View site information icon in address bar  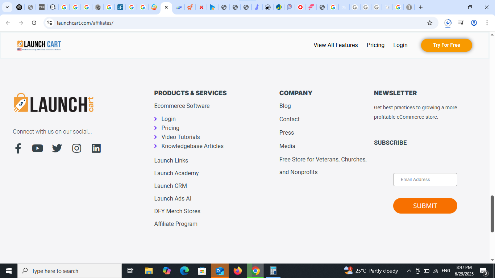[x=50, y=23]
